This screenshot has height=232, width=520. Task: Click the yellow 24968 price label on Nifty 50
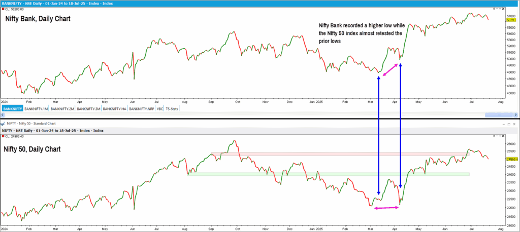coord(511,160)
